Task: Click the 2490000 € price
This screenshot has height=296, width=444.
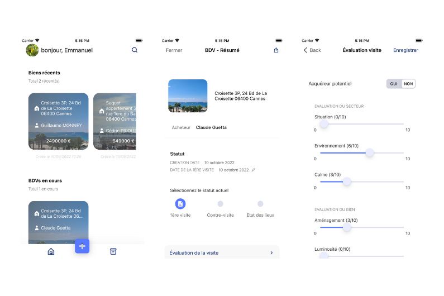Action: (58, 141)
